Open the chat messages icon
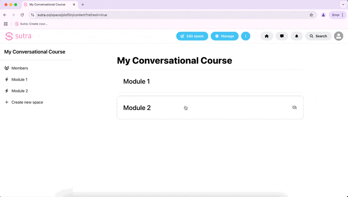The image size is (348, 197). [x=281, y=36]
